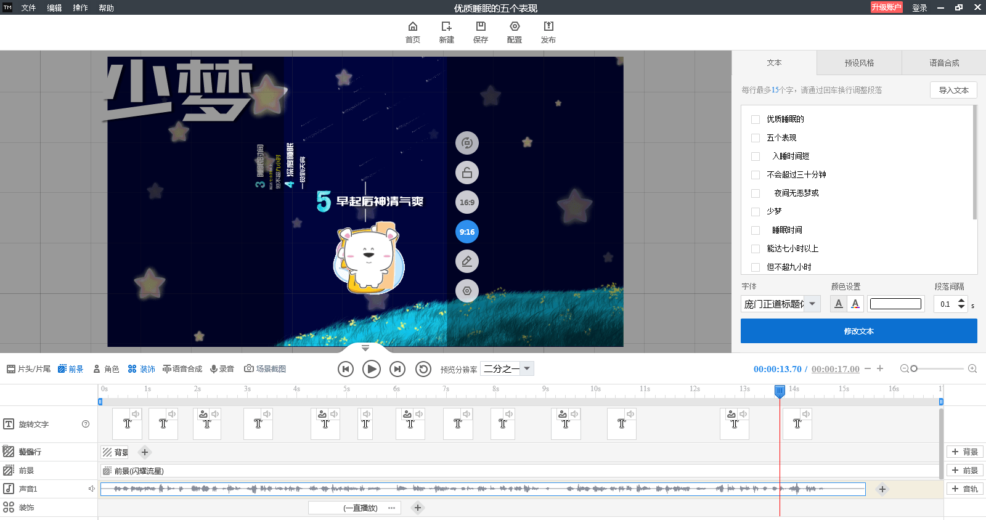Click the 新建 new project icon

click(x=447, y=26)
